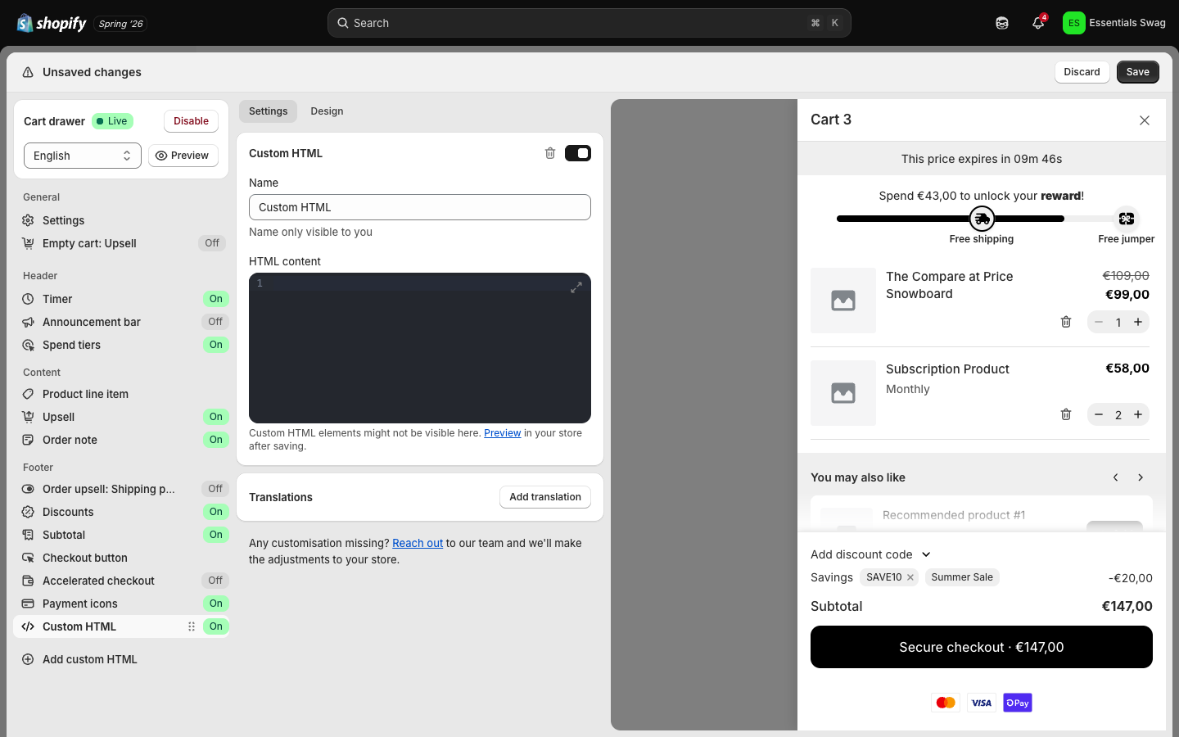This screenshot has width=1179, height=737.
Task: Increase Snowboard quantity with plus
Action: tap(1138, 322)
